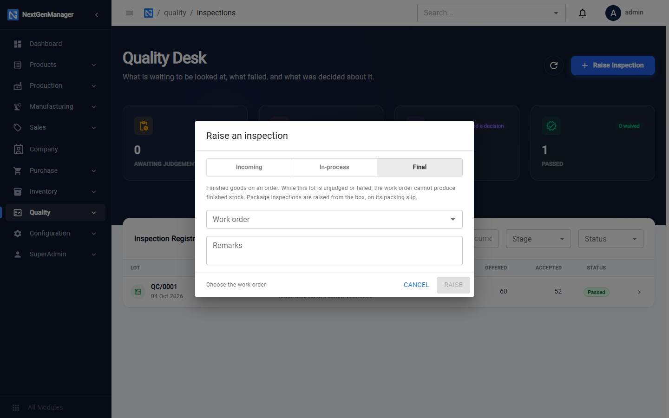Open the Manufacturing menu item

tap(56, 107)
